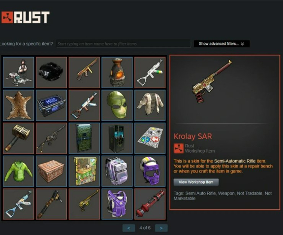Choose the black beret hat item
Image resolution: width=283 pixels, height=235 pixels.
coord(52,72)
